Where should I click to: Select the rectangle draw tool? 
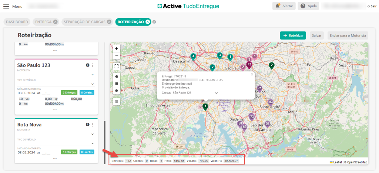pos(117,84)
